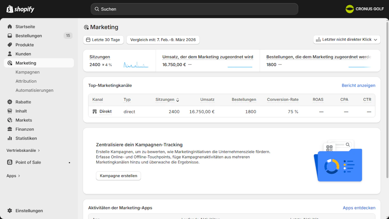Click the Apps entdecken link

coord(359,208)
